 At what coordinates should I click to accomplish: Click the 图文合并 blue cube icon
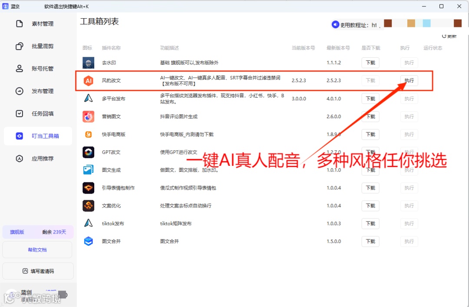tap(88, 241)
